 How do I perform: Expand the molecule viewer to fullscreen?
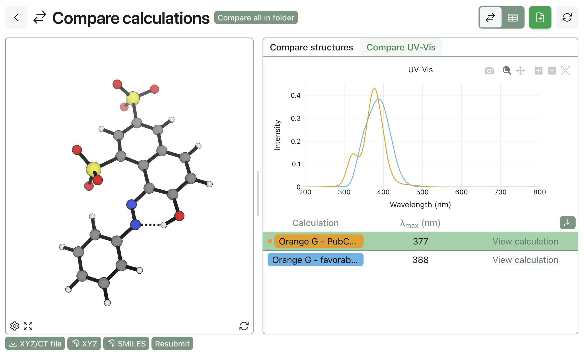point(28,326)
